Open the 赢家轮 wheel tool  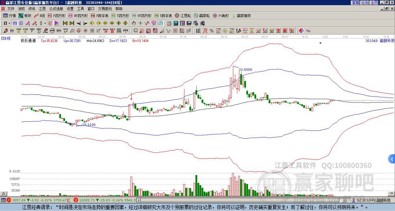(x=202, y=15)
